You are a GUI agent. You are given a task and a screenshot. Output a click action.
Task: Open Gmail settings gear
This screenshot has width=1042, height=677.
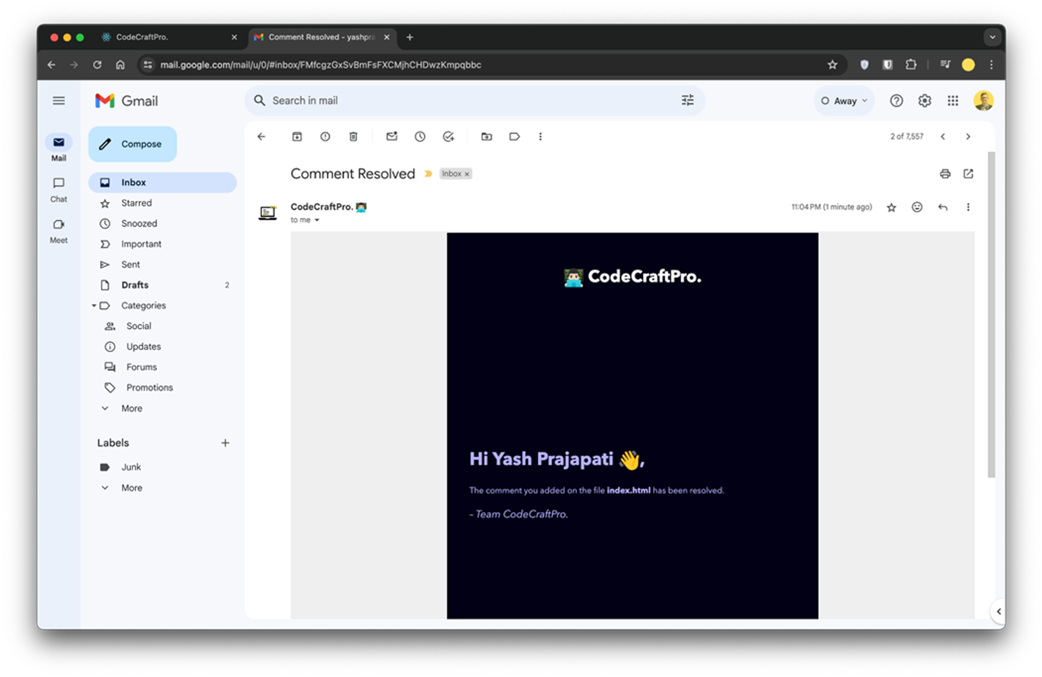[x=925, y=100]
